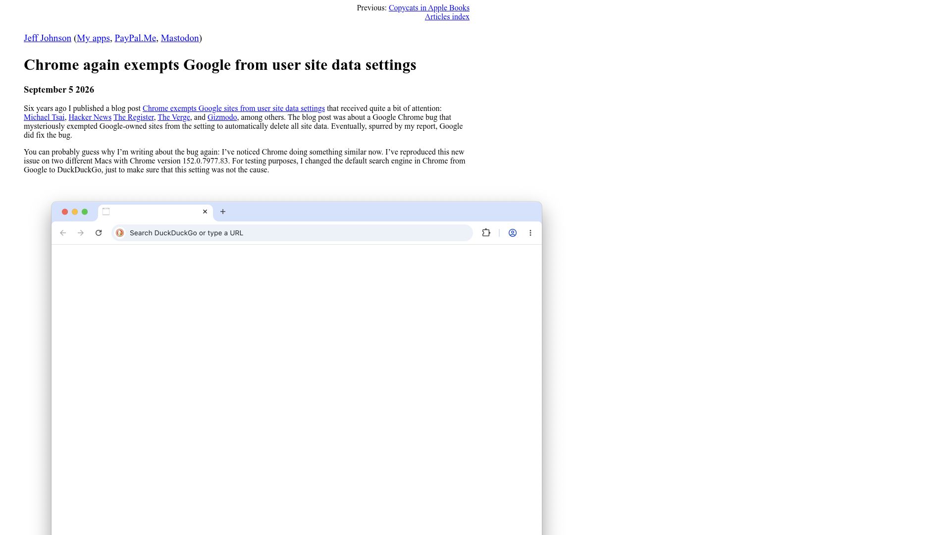Click the red close window button
Image resolution: width=951 pixels, height=535 pixels.
pos(65,212)
